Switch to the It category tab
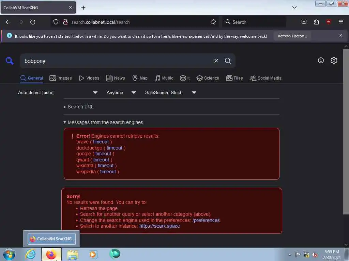The width and height of the screenshot is (349, 261). coord(185,78)
